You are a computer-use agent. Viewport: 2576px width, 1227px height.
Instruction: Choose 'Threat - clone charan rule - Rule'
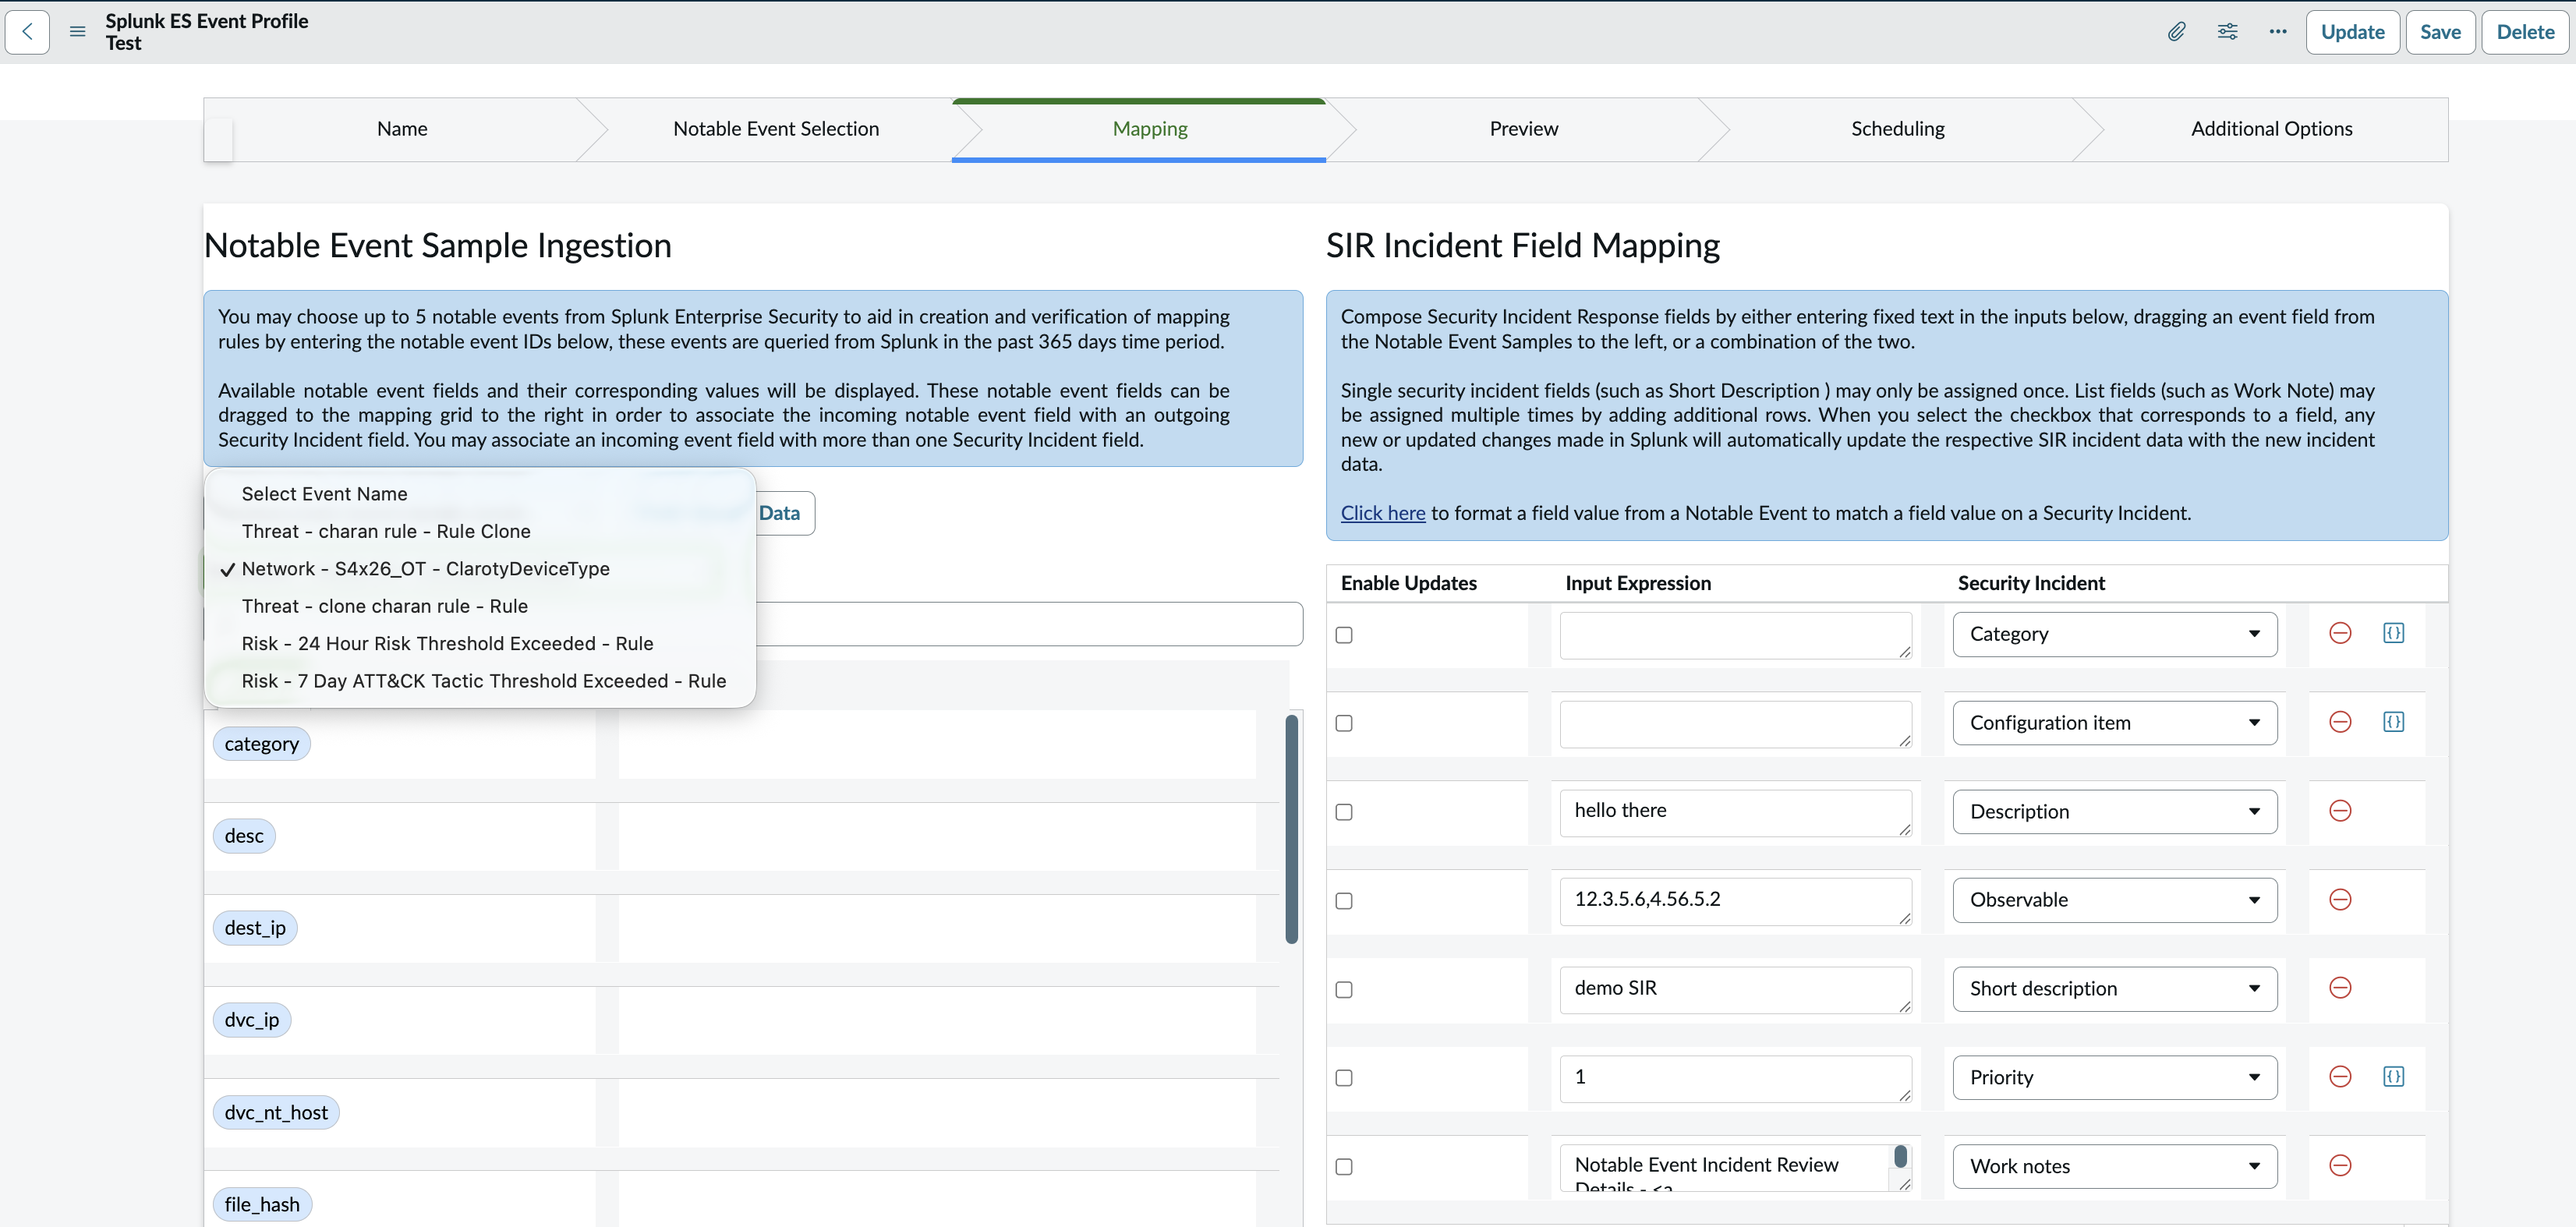pyautogui.click(x=480, y=606)
